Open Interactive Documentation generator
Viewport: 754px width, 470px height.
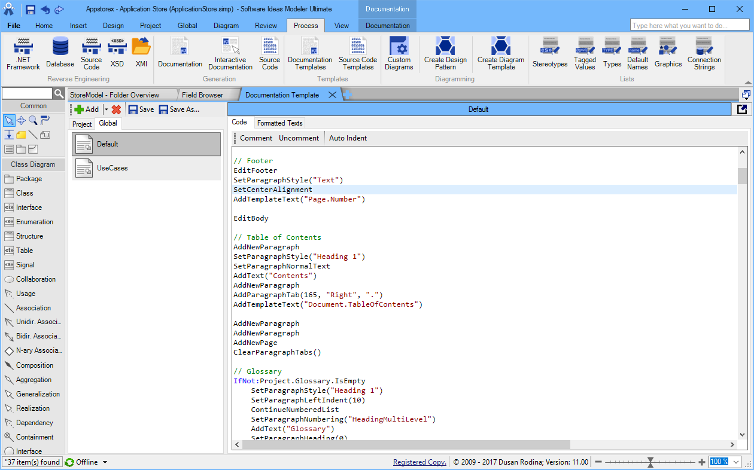[230, 53]
